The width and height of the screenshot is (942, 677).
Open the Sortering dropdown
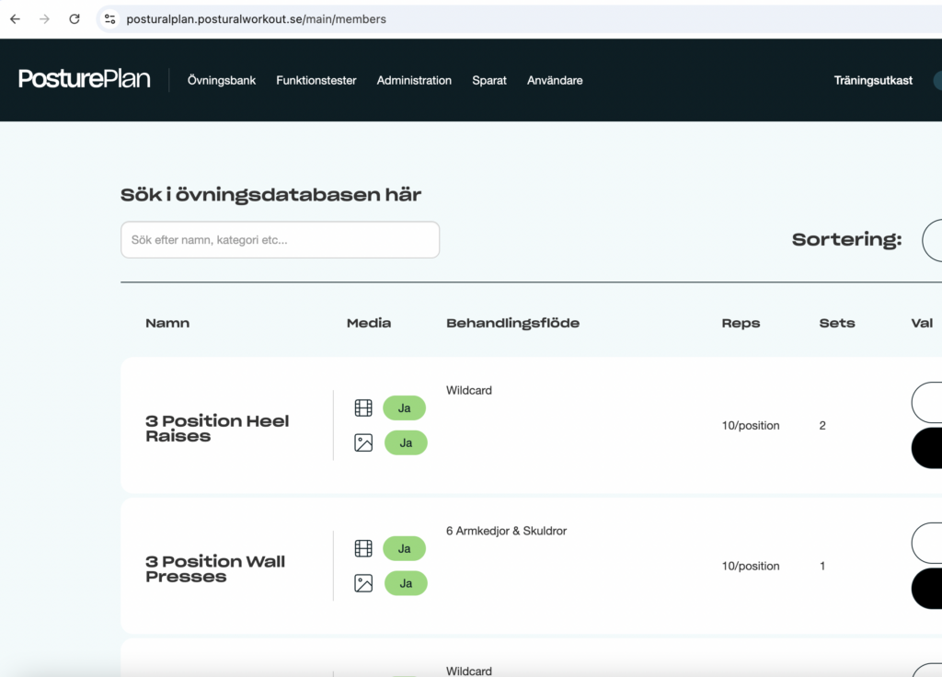pyautogui.click(x=931, y=240)
